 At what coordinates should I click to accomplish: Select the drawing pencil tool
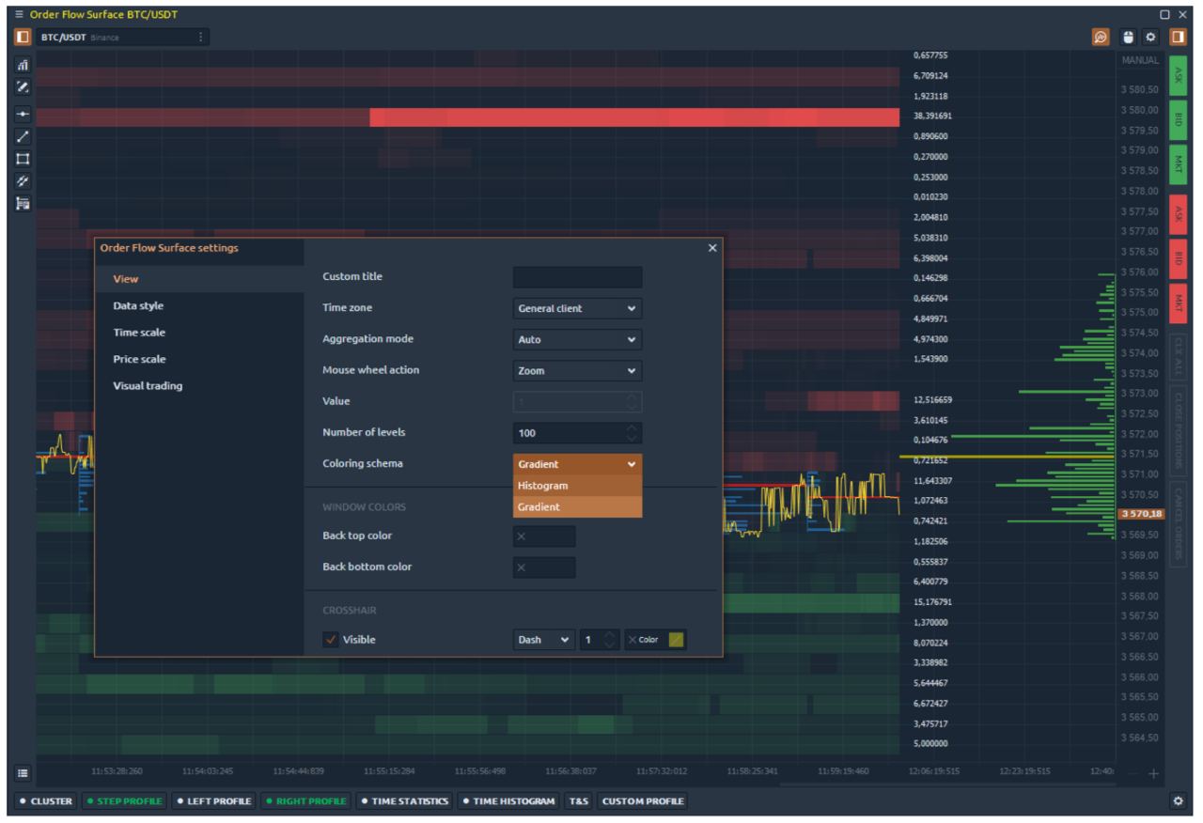[21, 87]
